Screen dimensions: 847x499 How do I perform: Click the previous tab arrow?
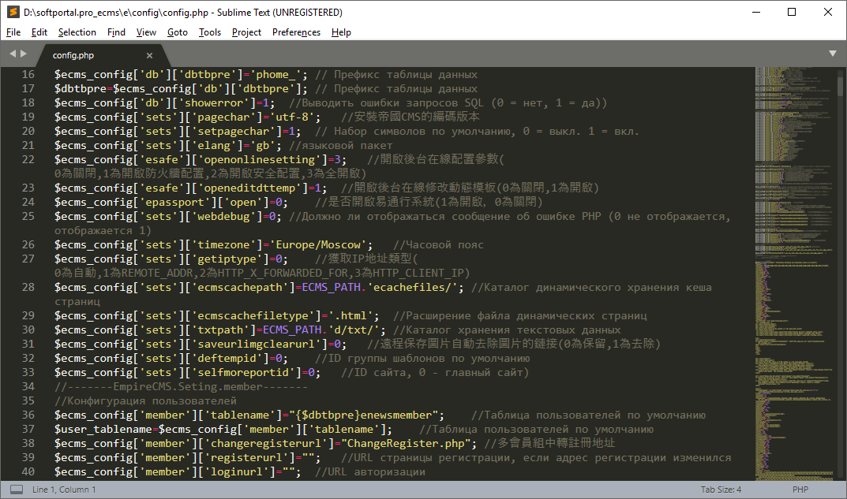pyautogui.click(x=13, y=54)
